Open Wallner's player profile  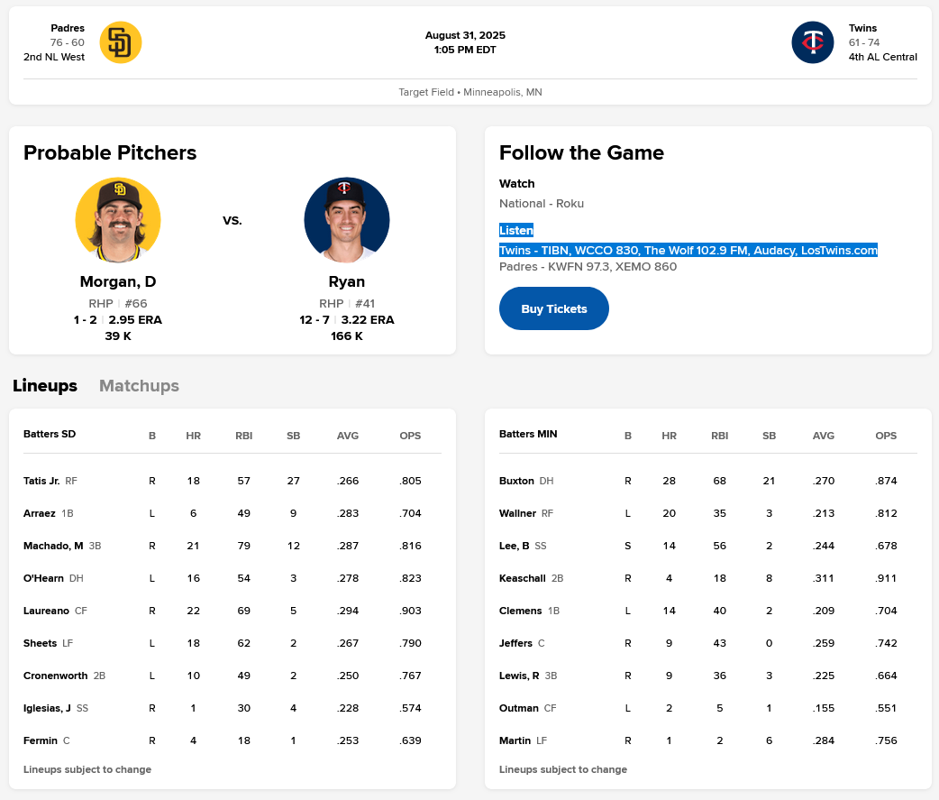click(x=517, y=513)
